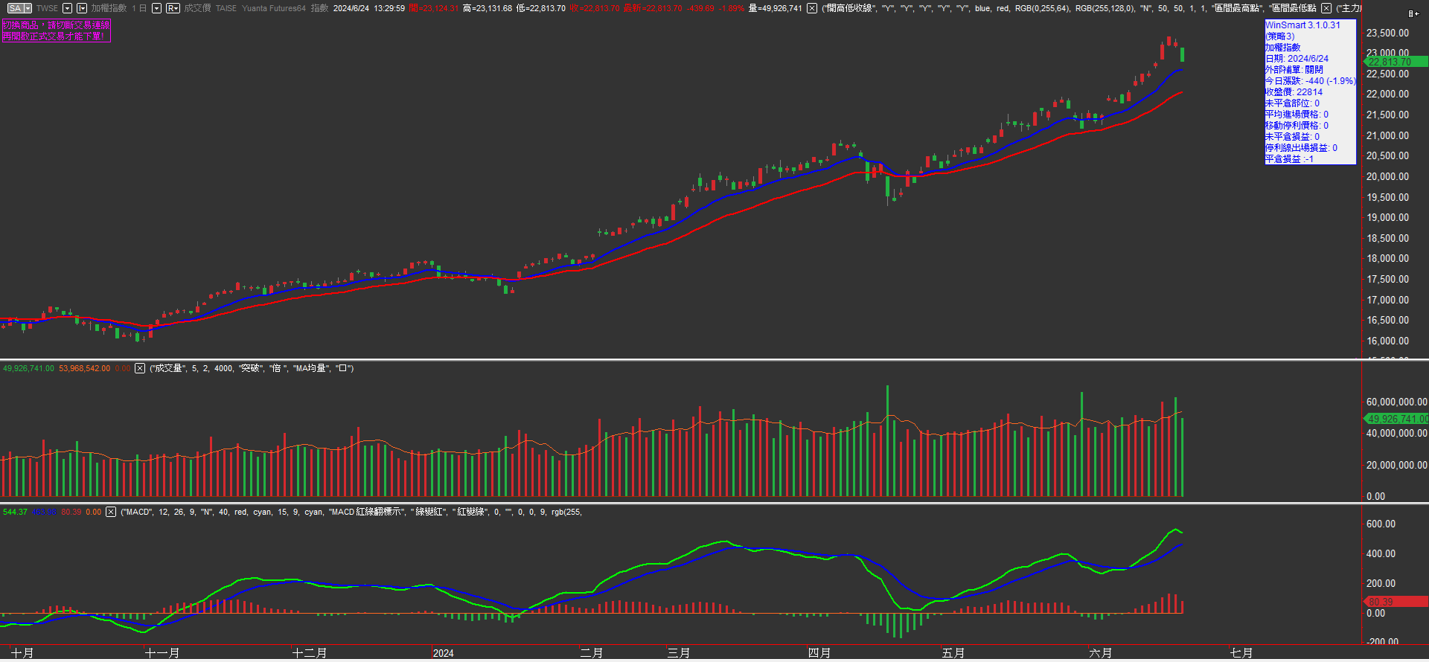
Task: Click the 平倉損益: -1 line
Action: coord(1290,159)
